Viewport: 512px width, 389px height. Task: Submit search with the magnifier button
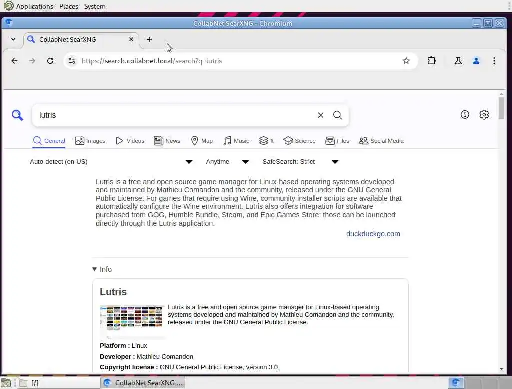337,115
